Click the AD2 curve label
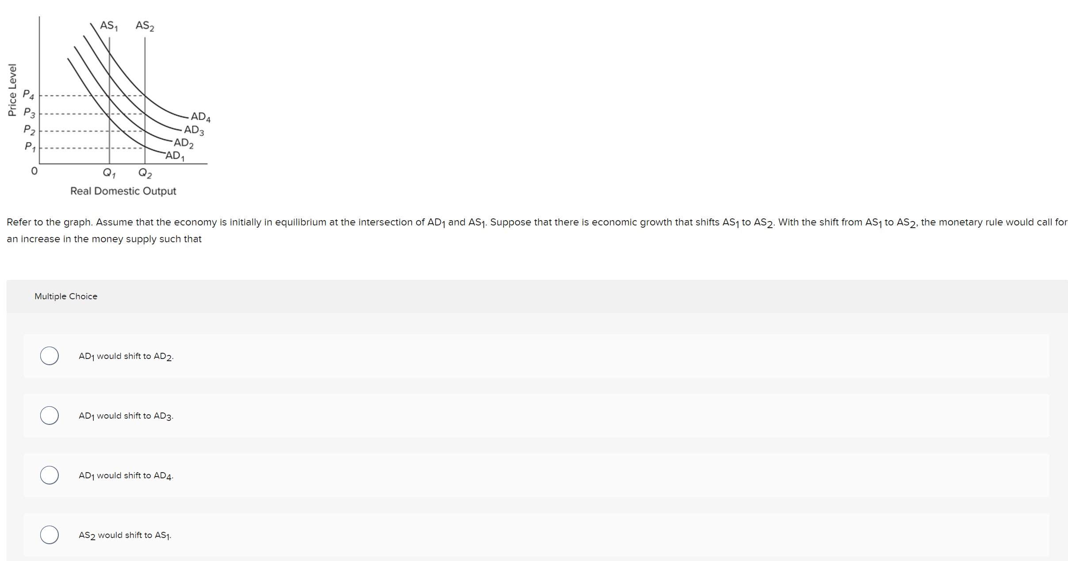This screenshot has width=1068, height=561. [184, 143]
